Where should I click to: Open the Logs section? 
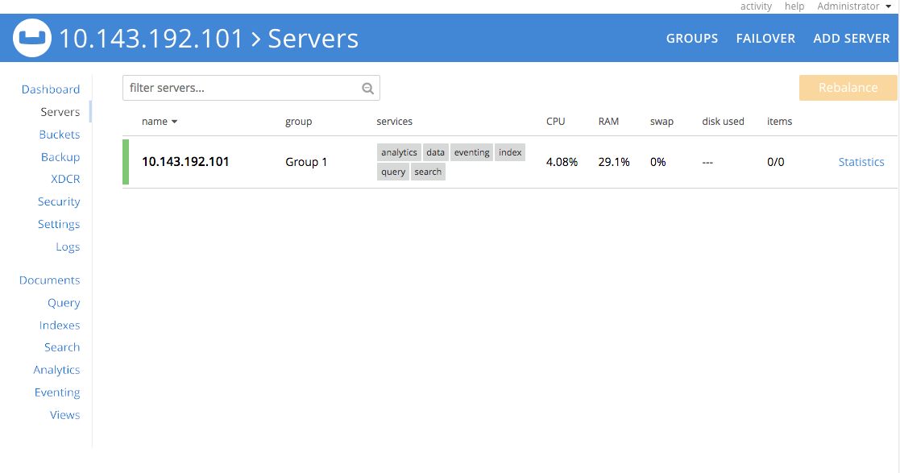[68, 247]
